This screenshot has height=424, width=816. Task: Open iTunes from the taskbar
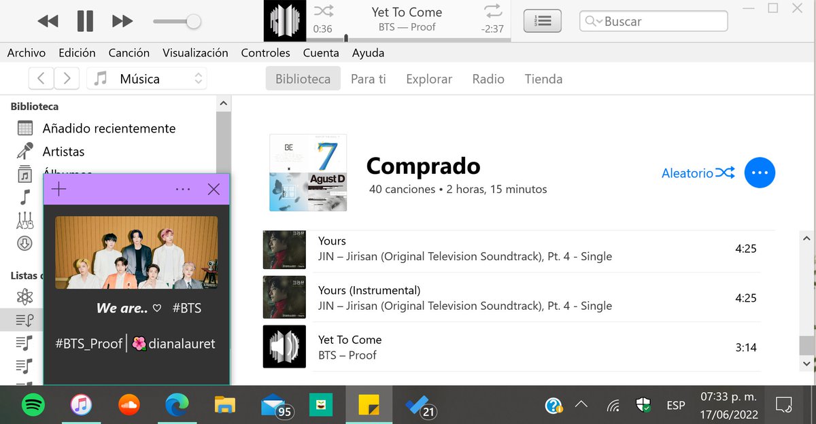(x=81, y=406)
